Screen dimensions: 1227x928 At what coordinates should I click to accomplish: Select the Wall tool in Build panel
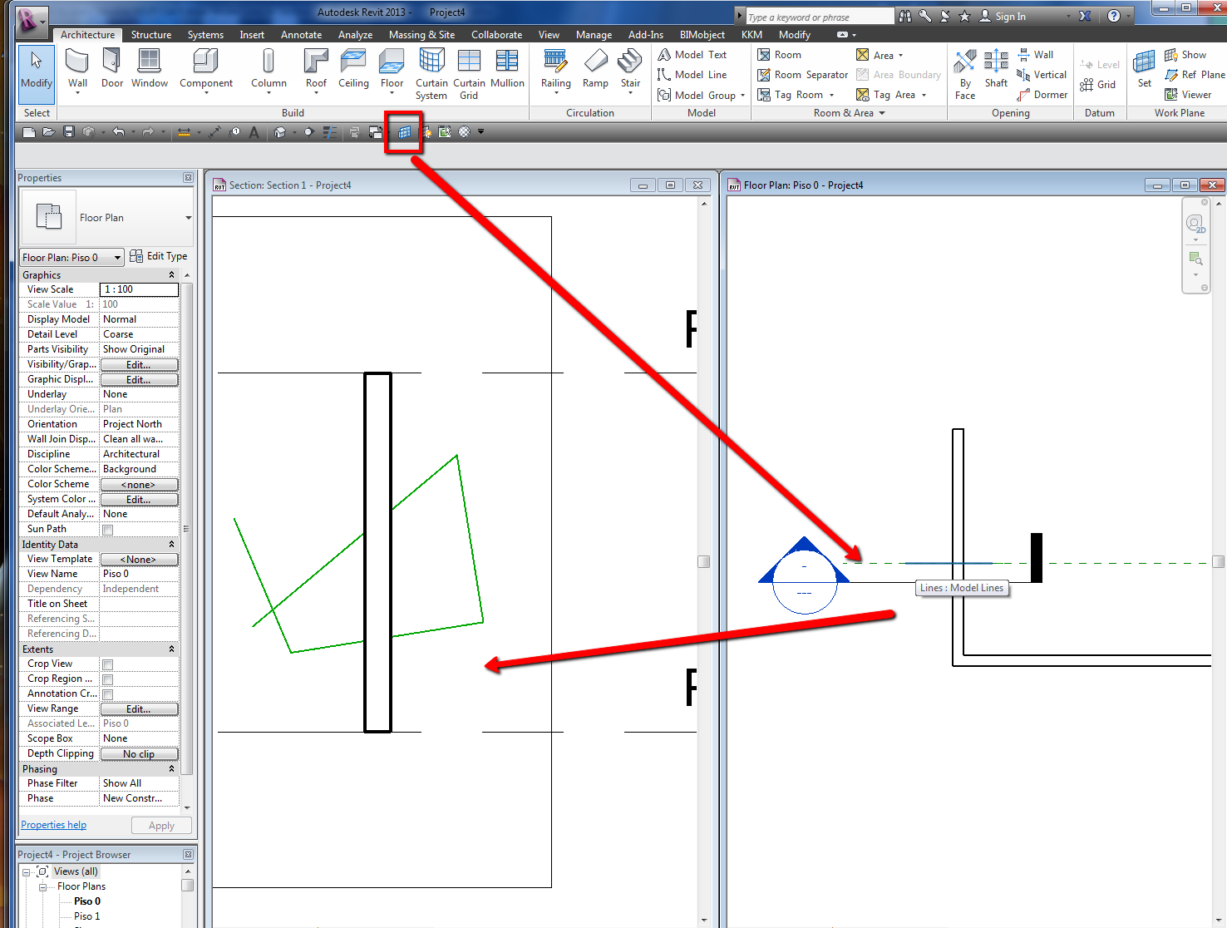(77, 68)
